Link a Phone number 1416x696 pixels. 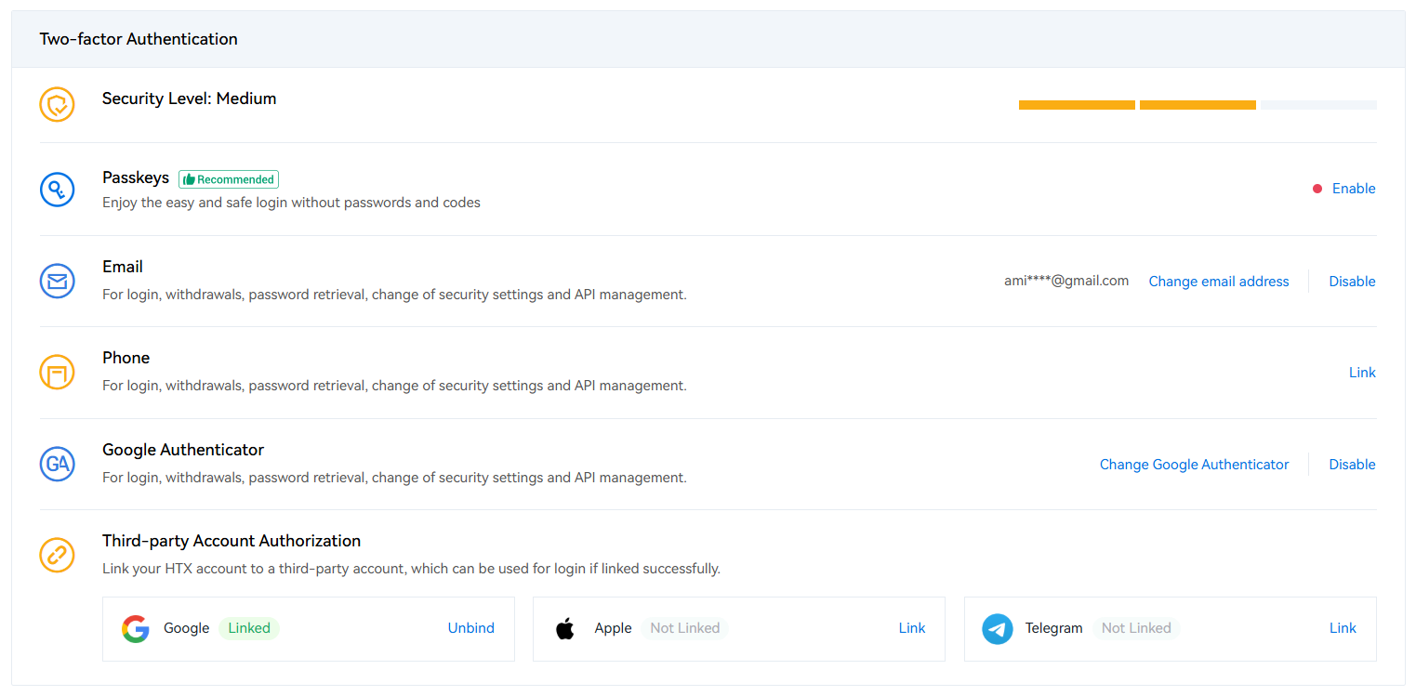pyautogui.click(x=1362, y=373)
